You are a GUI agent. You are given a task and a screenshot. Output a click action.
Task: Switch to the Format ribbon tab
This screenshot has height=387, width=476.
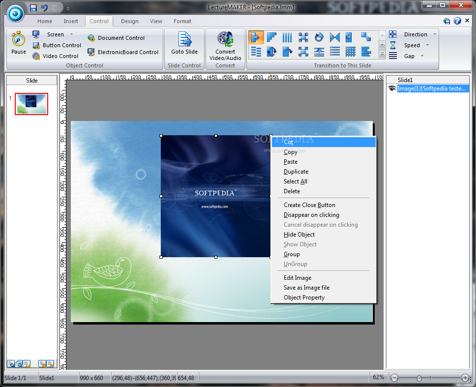(x=182, y=21)
